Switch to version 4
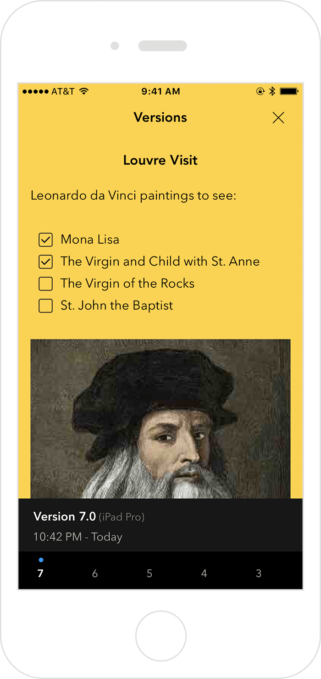Viewport: 321px width, 679px height. coord(204,573)
